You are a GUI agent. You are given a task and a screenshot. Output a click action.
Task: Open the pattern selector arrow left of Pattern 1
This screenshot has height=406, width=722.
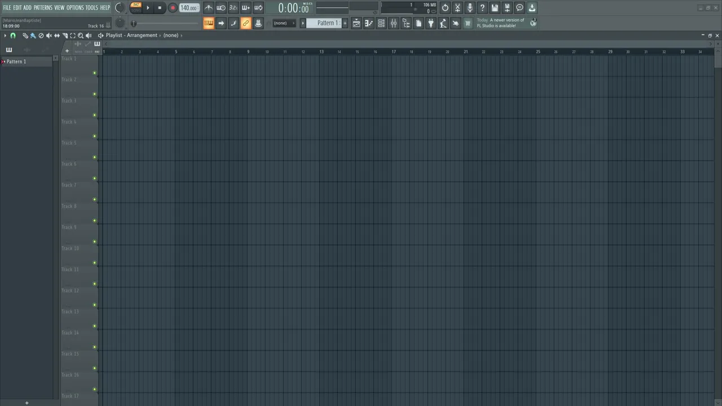click(x=303, y=23)
